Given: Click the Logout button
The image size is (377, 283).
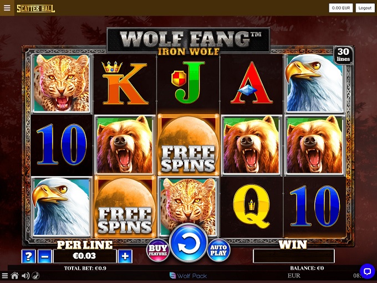Looking at the screenshot, I should point(365,8).
